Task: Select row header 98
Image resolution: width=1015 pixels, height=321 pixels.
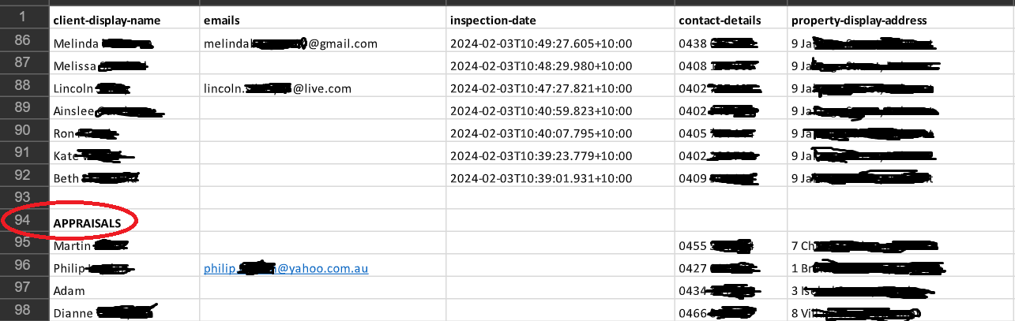Action: pos(24,312)
